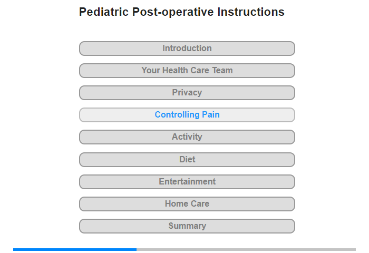369x253 pixels.
Task: Open the section directly above Controlling Pain
Action: [187, 93]
